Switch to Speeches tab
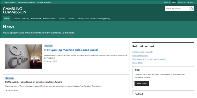 71,19
